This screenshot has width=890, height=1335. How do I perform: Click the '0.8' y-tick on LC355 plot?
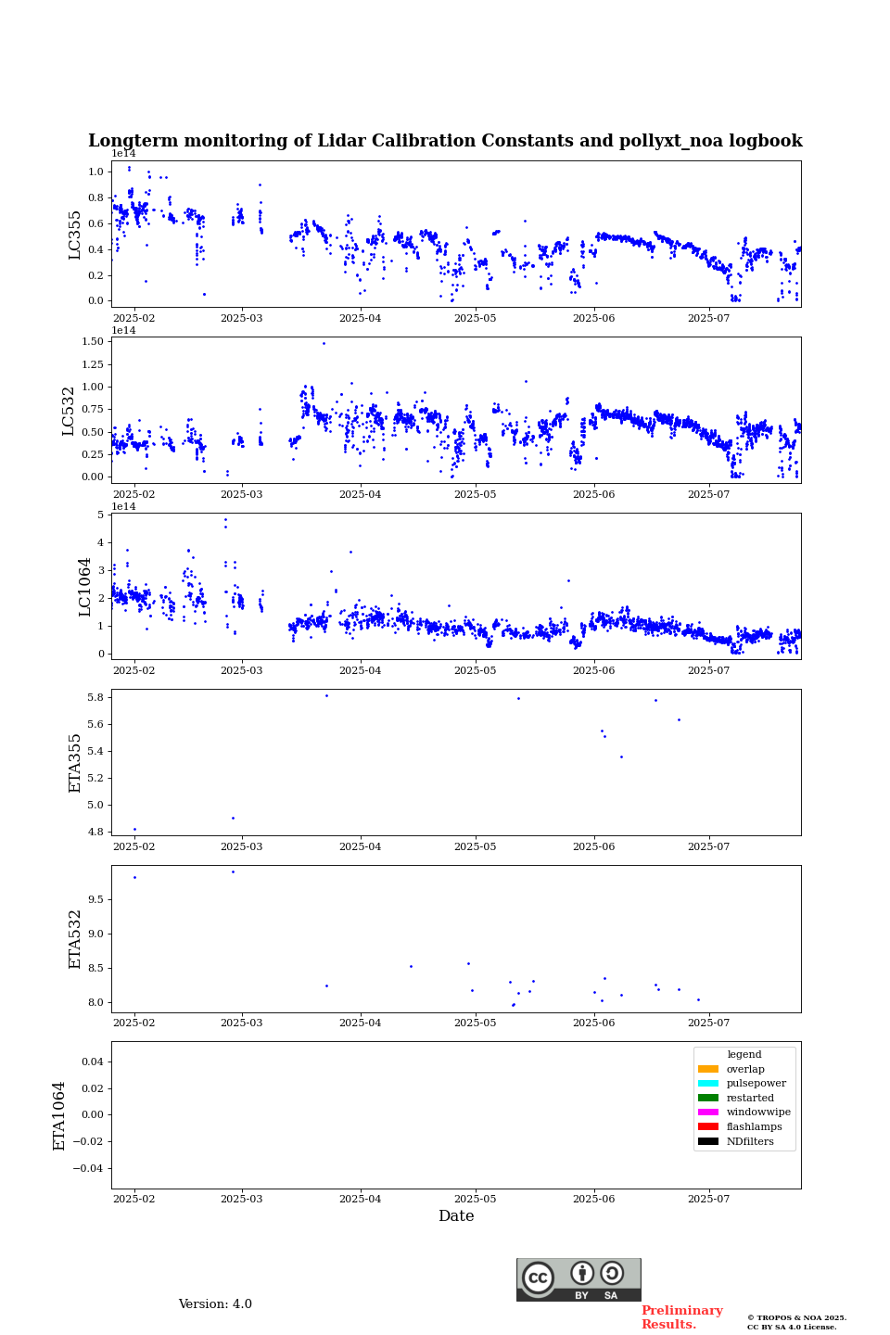pyautogui.click(x=95, y=197)
